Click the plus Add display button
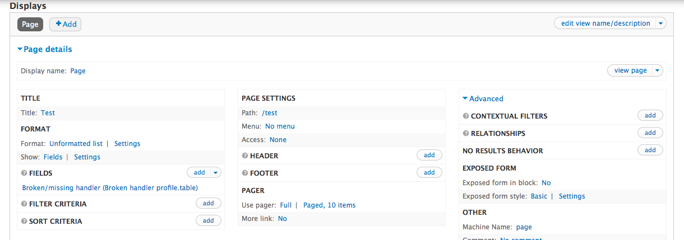 [66, 24]
